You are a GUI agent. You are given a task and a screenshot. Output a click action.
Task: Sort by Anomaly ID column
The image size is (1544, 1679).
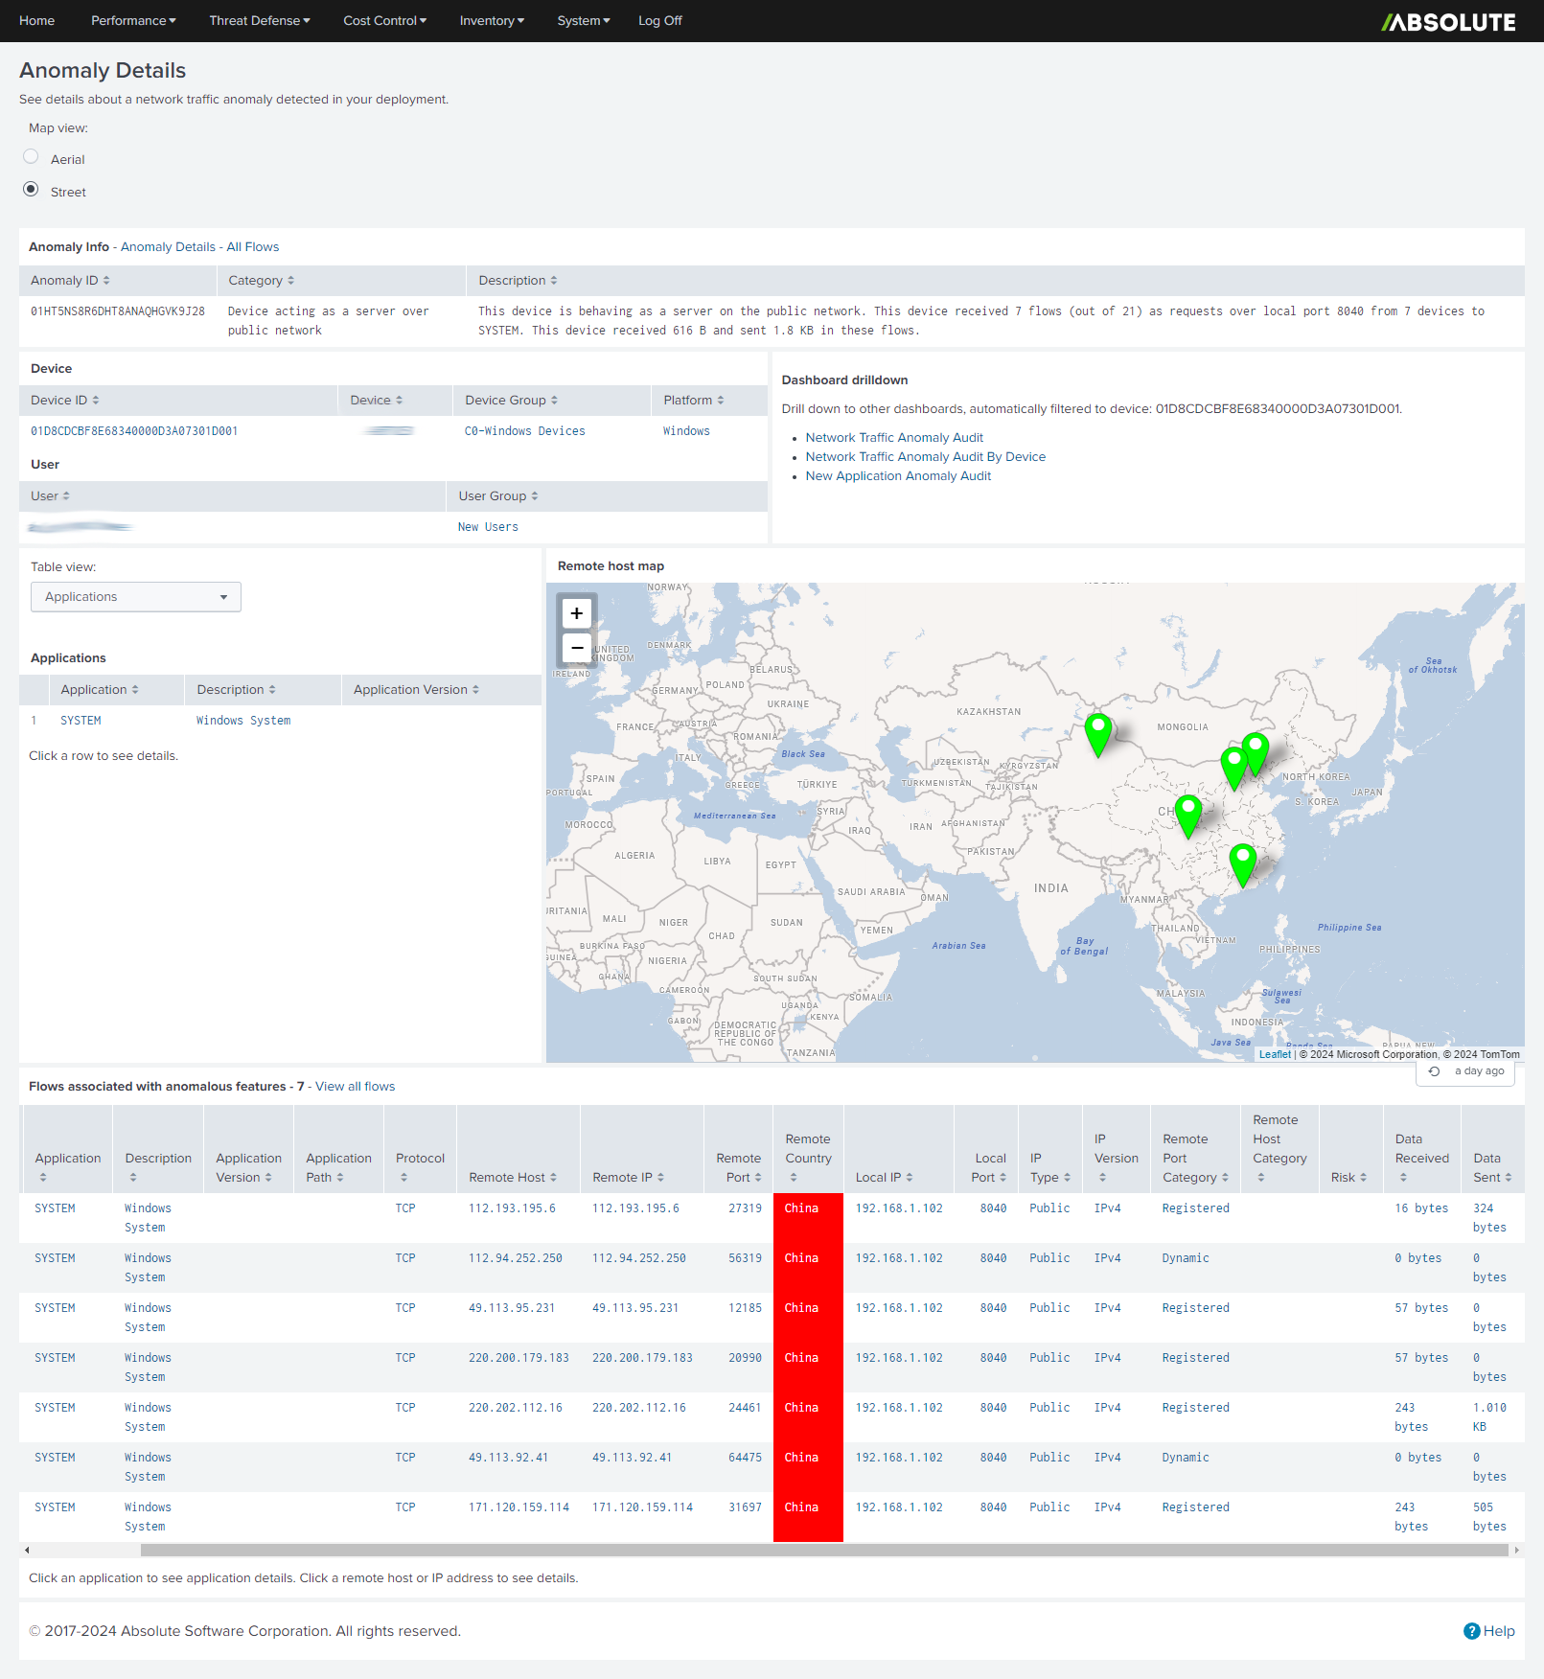70,281
